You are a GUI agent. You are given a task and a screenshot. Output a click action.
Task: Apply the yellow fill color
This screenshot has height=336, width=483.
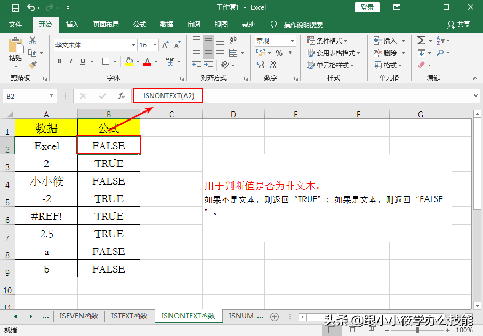[x=129, y=61]
